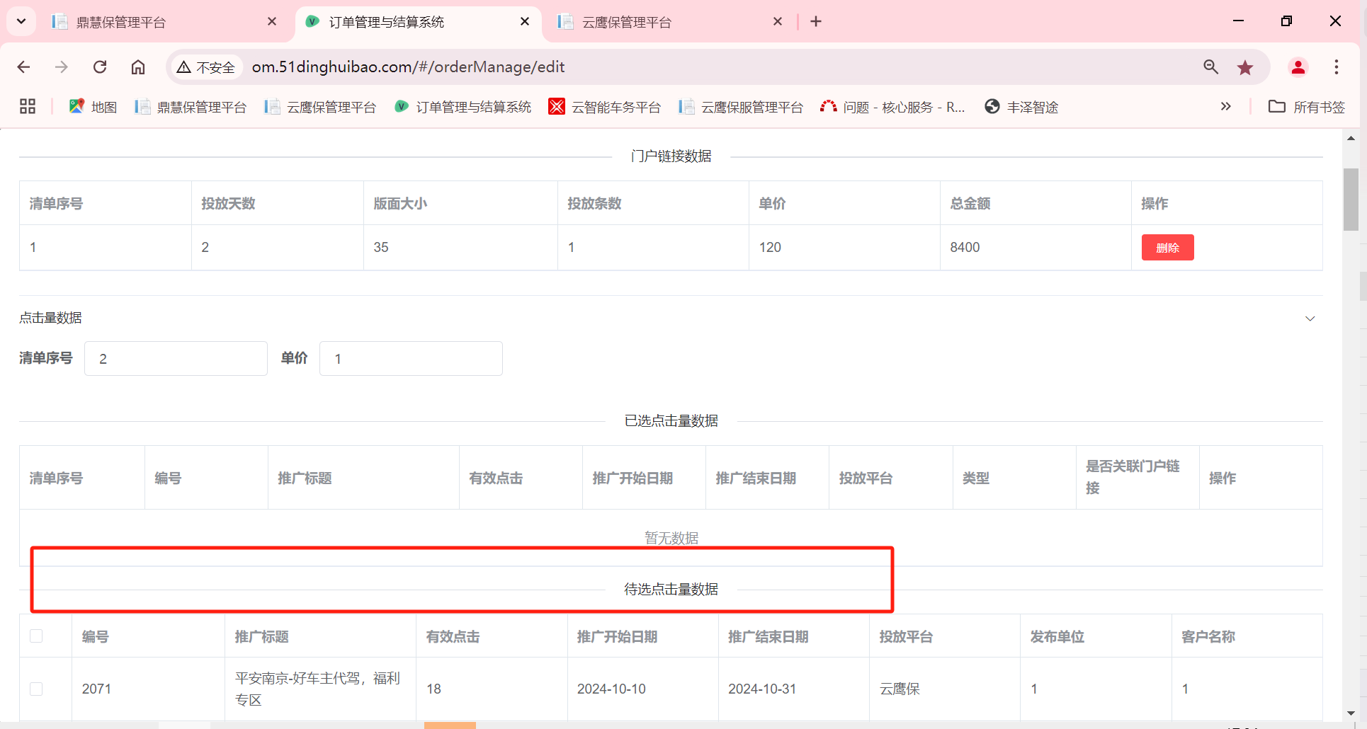This screenshot has width=1367, height=729.
Task: Navigate back with the back arrow
Action: point(23,67)
